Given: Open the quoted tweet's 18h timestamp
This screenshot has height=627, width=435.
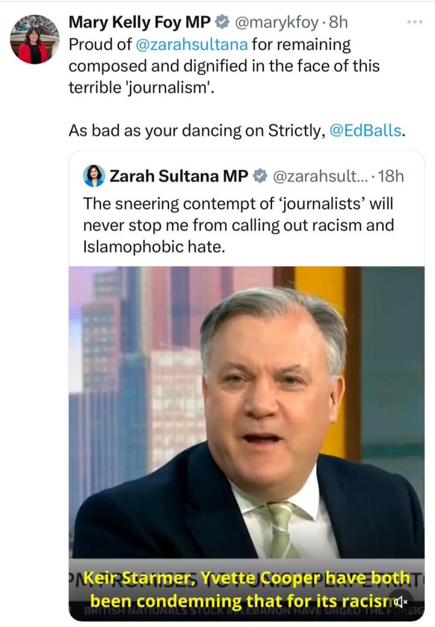Looking at the screenshot, I should [391, 176].
